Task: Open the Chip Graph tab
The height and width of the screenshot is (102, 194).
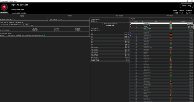Action: (x=119, y=16)
